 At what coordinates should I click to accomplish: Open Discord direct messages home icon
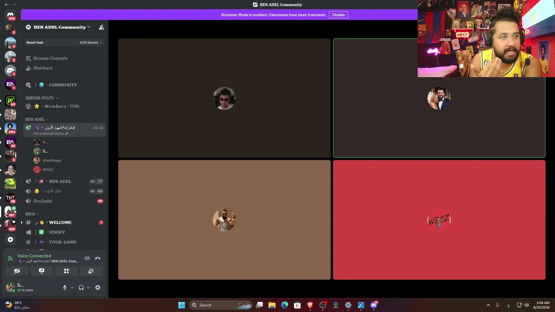(10, 15)
